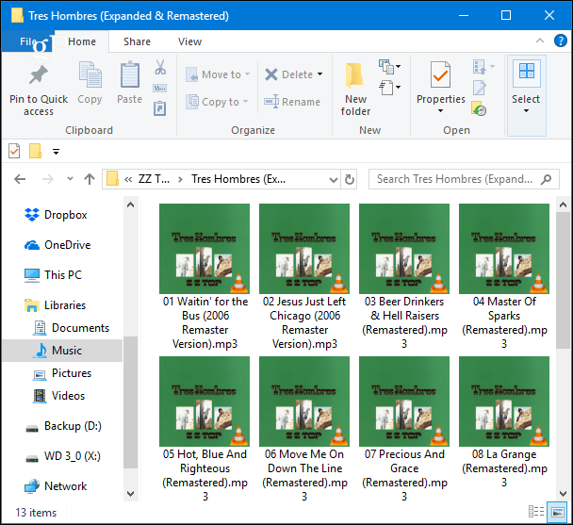Open the File menu tab
573x525 pixels.
(x=27, y=41)
